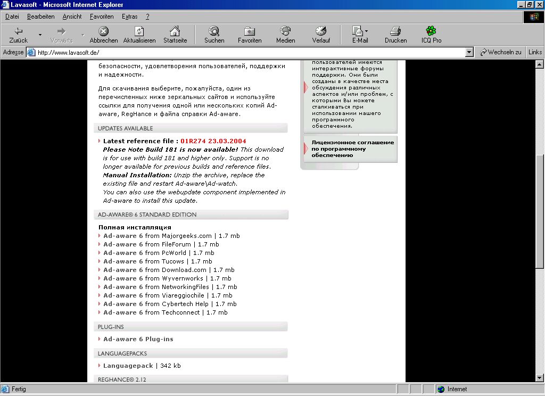Click the Internet Explorer title bar icon
The height and width of the screenshot is (396, 545).
click(x=5, y=4)
